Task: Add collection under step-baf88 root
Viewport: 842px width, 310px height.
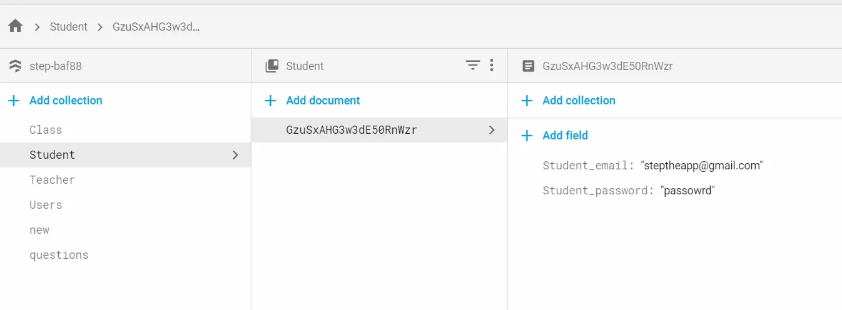Action: coord(65,101)
